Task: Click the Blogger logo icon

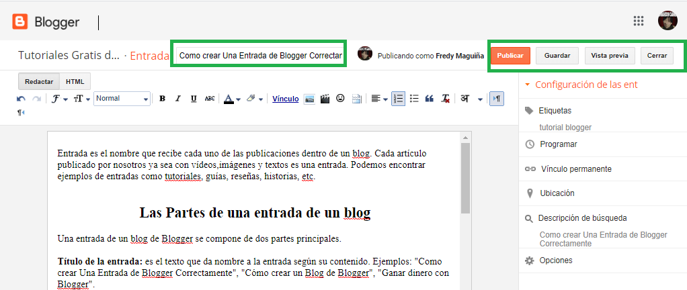Action: point(20,21)
